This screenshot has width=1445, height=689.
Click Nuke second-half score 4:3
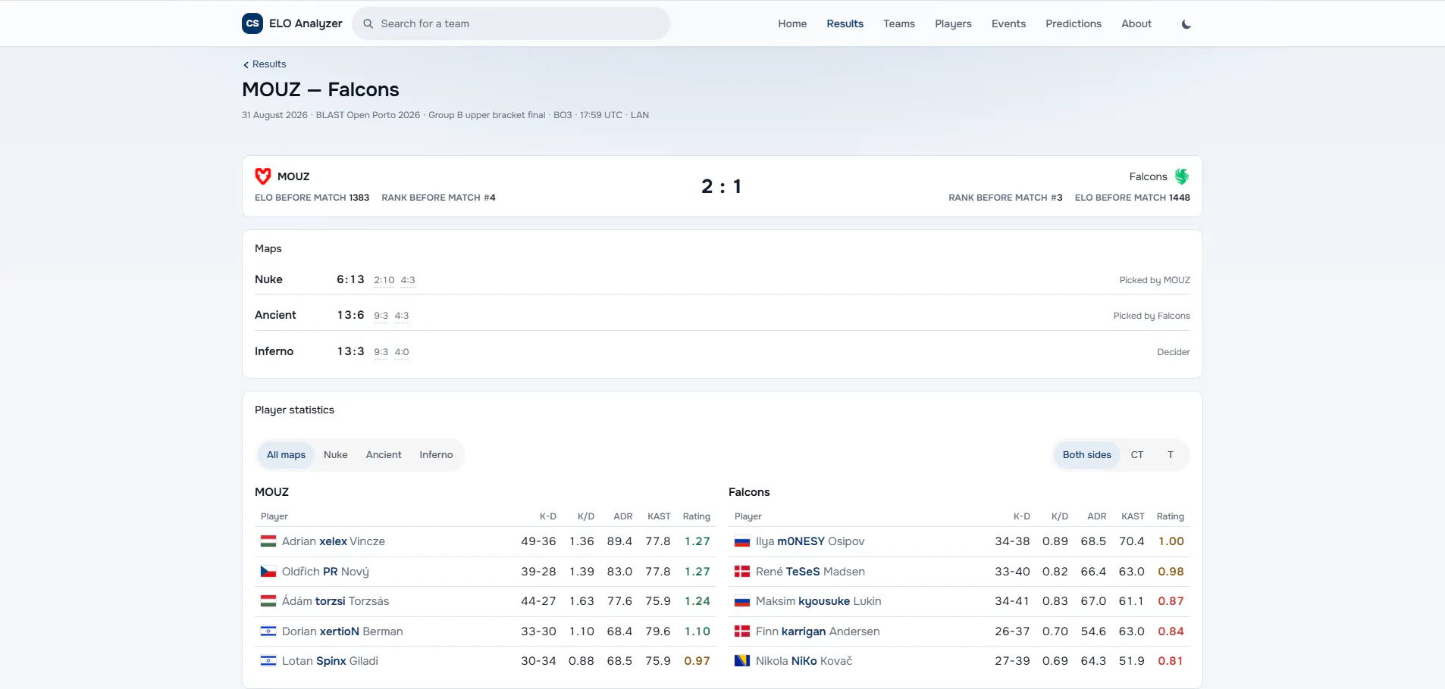click(408, 280)
